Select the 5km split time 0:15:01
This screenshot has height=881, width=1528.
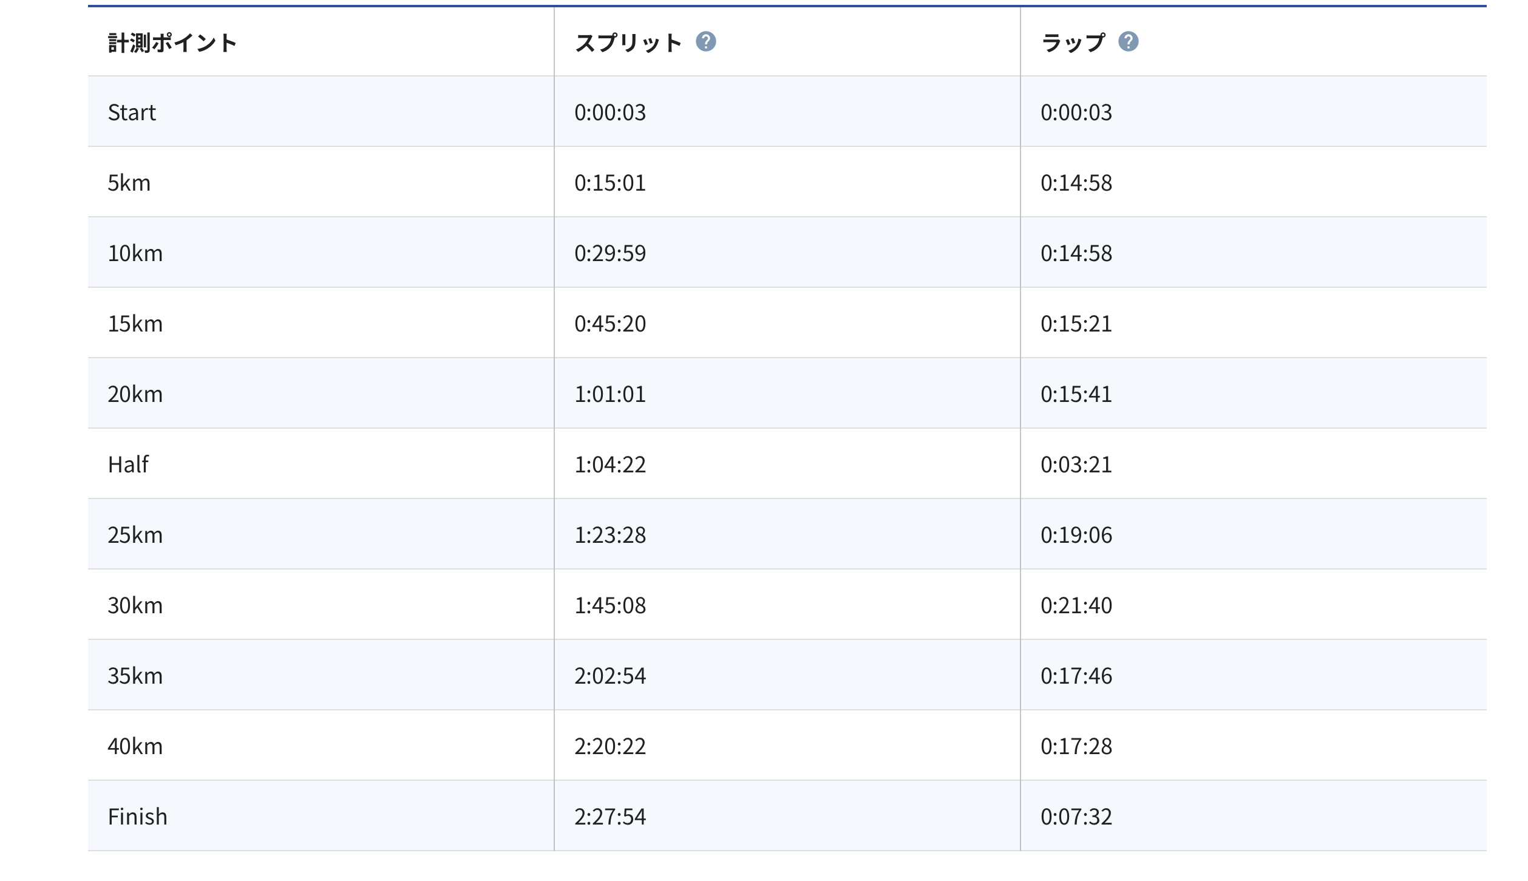[610, 183]
